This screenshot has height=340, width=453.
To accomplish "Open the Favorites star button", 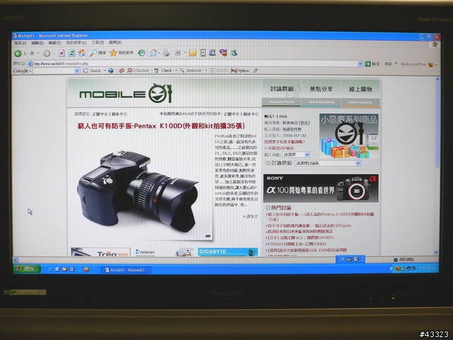I will [x=122, y=52].
